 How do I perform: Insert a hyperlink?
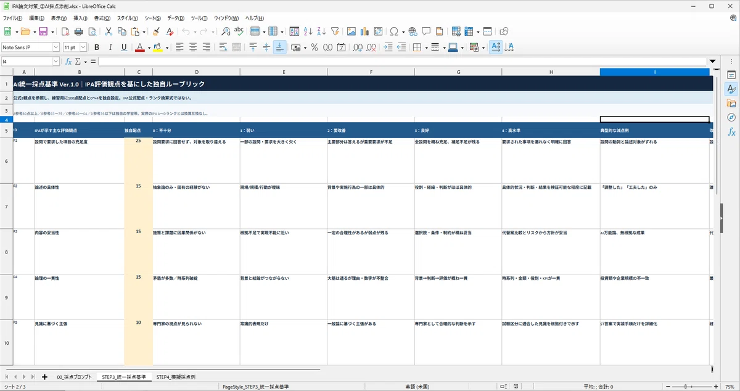412,31
